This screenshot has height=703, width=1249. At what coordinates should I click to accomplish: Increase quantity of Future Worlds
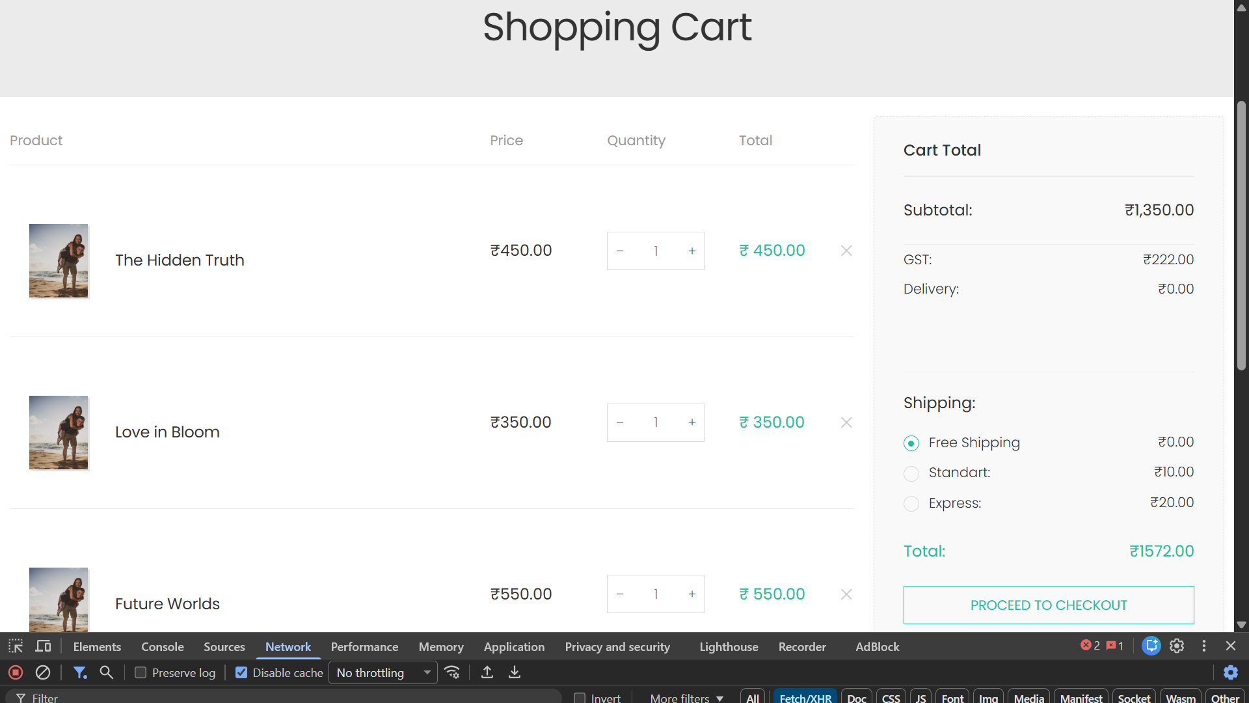click(x=692, y=594)
